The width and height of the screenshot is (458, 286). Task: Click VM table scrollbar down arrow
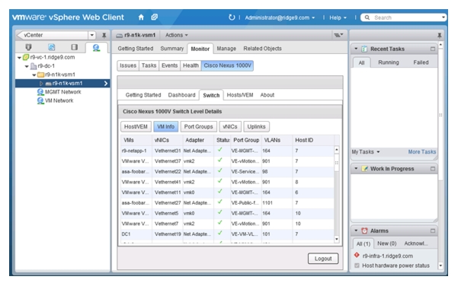coord(337,239)
